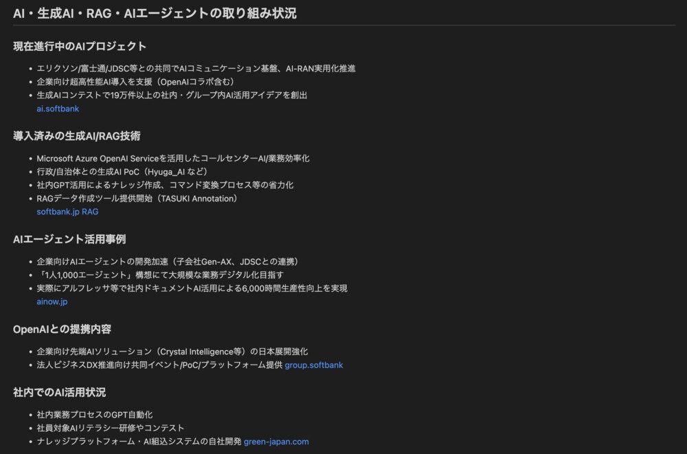Click the bullet 企業向け超高性能AI導入を支援

[137, 82]
